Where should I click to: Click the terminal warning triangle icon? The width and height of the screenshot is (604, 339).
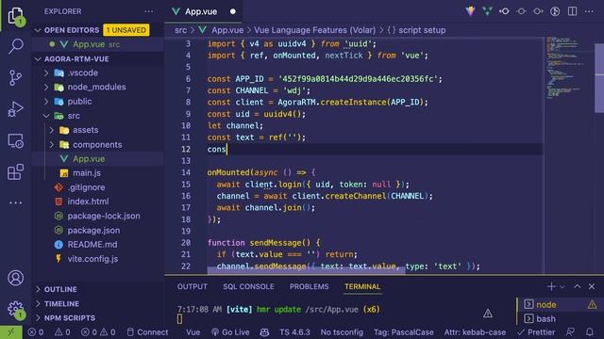point(488,314)
